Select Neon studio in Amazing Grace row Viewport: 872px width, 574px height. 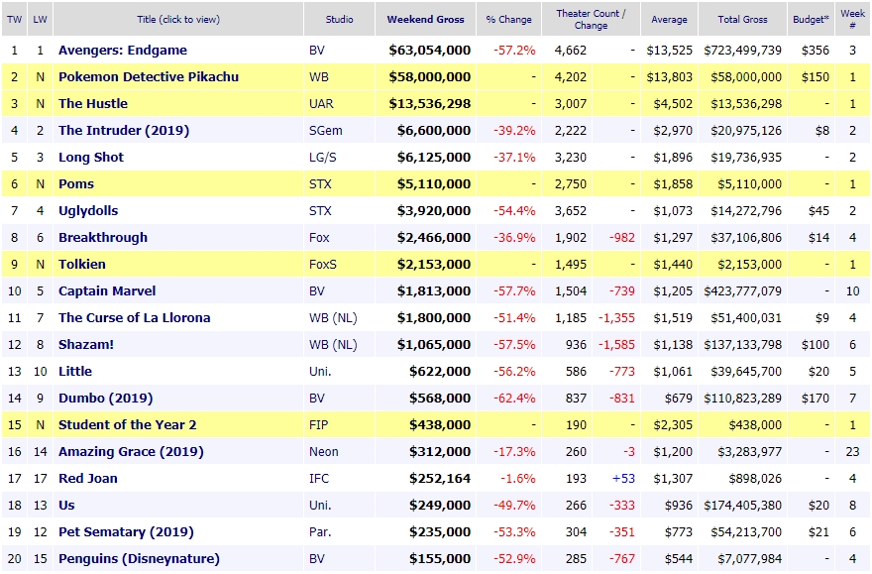pos(324,452)
